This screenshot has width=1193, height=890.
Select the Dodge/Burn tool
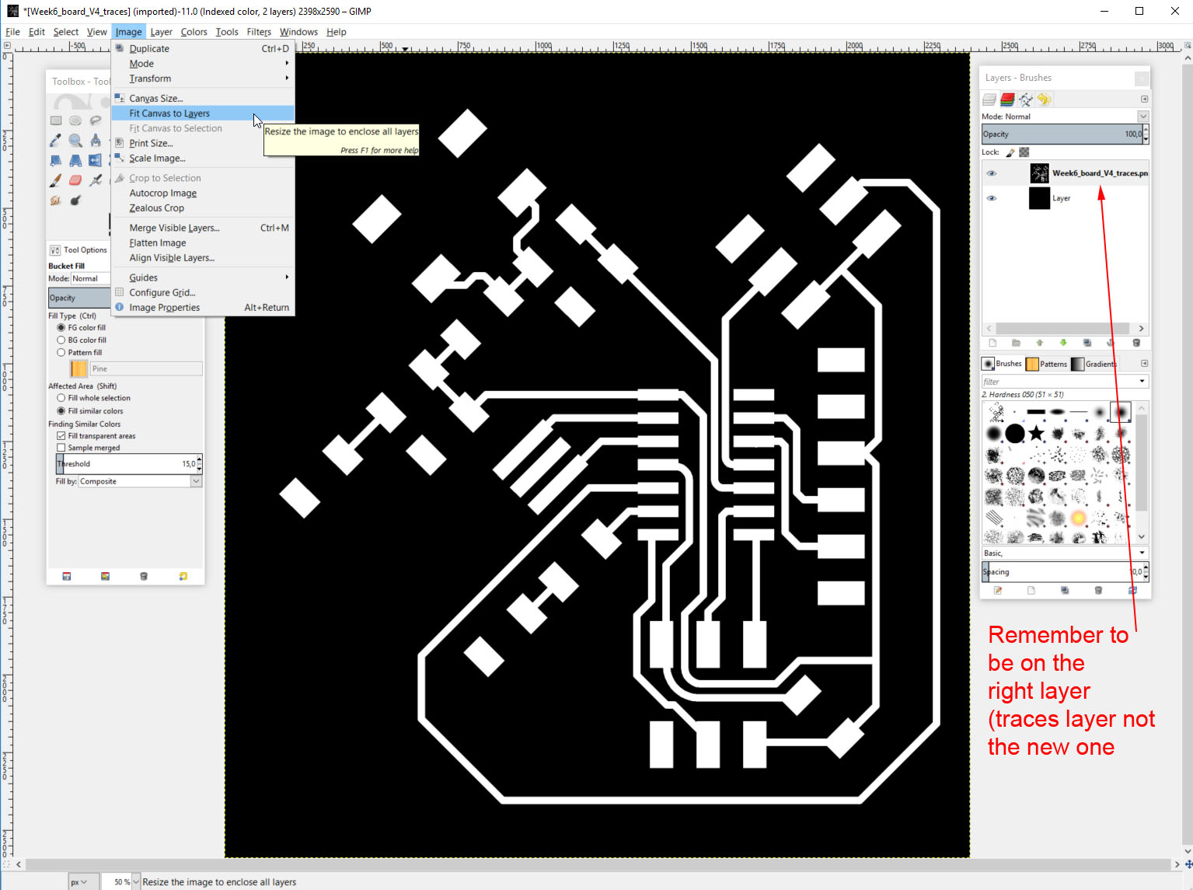(x=75, y=201)
